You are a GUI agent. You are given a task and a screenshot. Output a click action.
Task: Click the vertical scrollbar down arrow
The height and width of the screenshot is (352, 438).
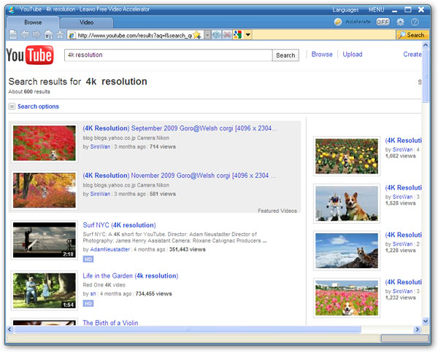[425, 321]
